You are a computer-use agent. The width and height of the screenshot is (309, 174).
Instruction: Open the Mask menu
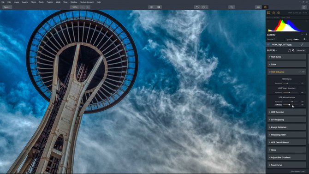tap(58, 2)
